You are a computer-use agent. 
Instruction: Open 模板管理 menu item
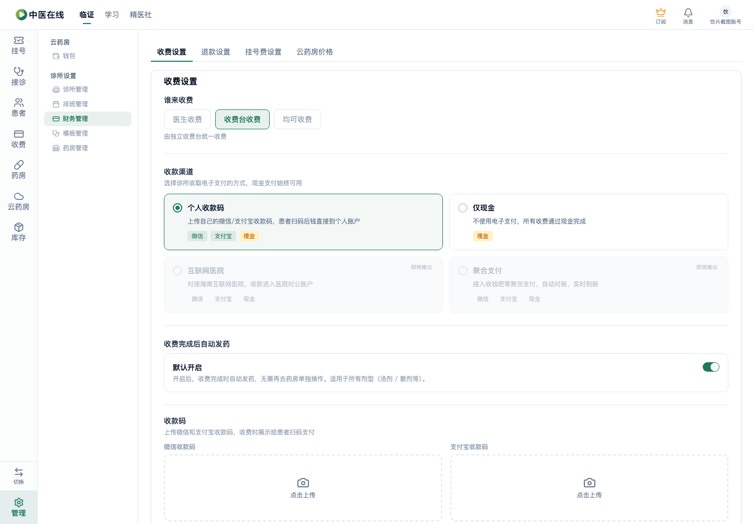click(87, 133)
